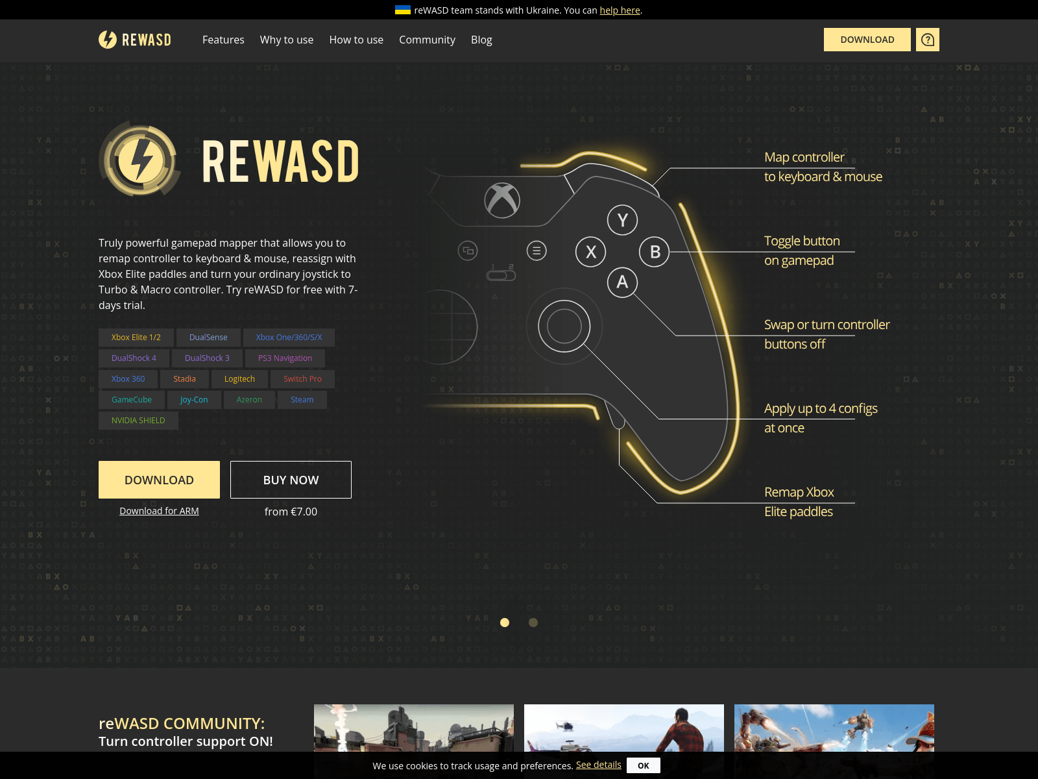The image size is (1038, 779).
Task: Click the A button on the controller
Action: (x=622, y=282)
